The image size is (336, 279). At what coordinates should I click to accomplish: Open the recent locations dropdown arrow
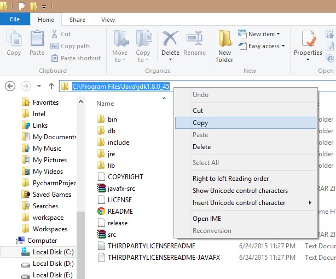tap(39, 86)
